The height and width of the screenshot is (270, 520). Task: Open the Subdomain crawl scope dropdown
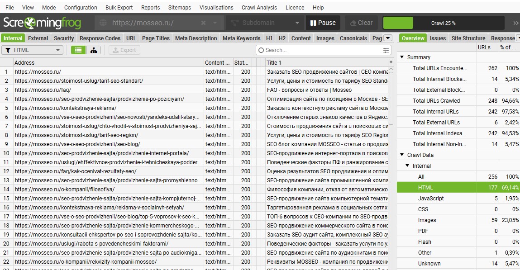point(264,23)
